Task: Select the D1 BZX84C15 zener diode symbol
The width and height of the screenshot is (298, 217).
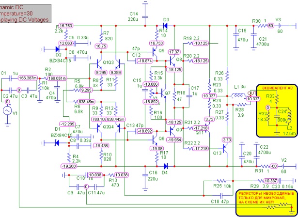Action: 57,143
